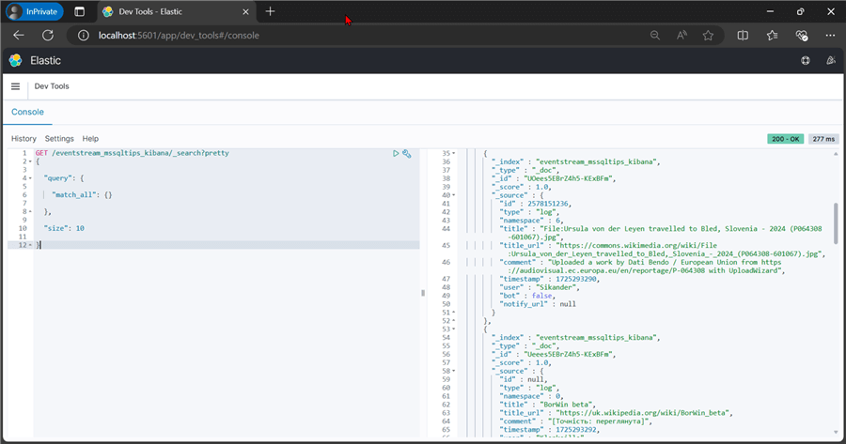Open the help menu icon in header
The width and height of the screenshot is (846, 444).
click(x=805, y=60)
